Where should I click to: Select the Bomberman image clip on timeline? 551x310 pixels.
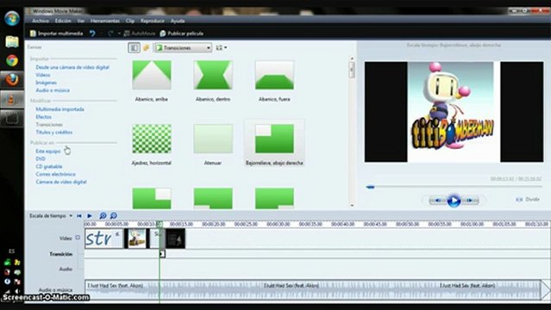[x=136, y=239]
